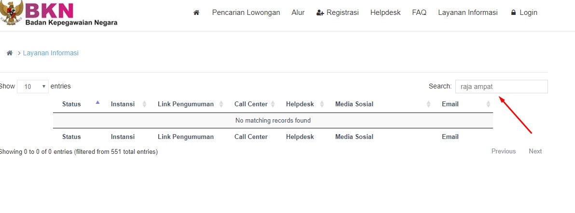The width and height of the screenshot is (575, 213).
Task: Click the Login link
Action: coord(524,13)
